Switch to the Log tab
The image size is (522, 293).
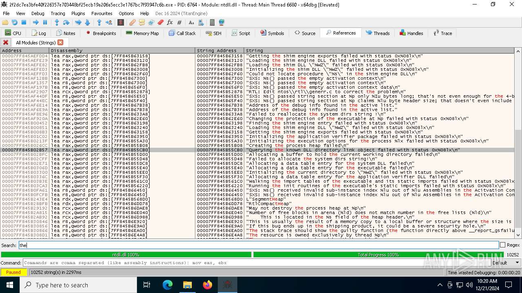(39, 33)
